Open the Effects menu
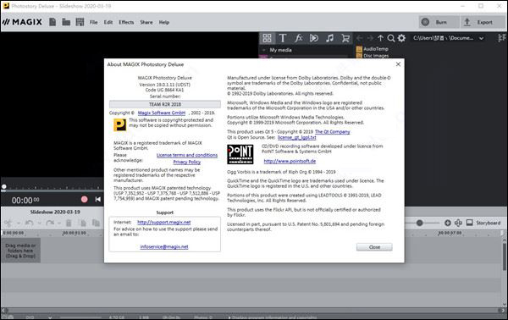508x320 pixels. pyautogui.click(x=126, y=22)
